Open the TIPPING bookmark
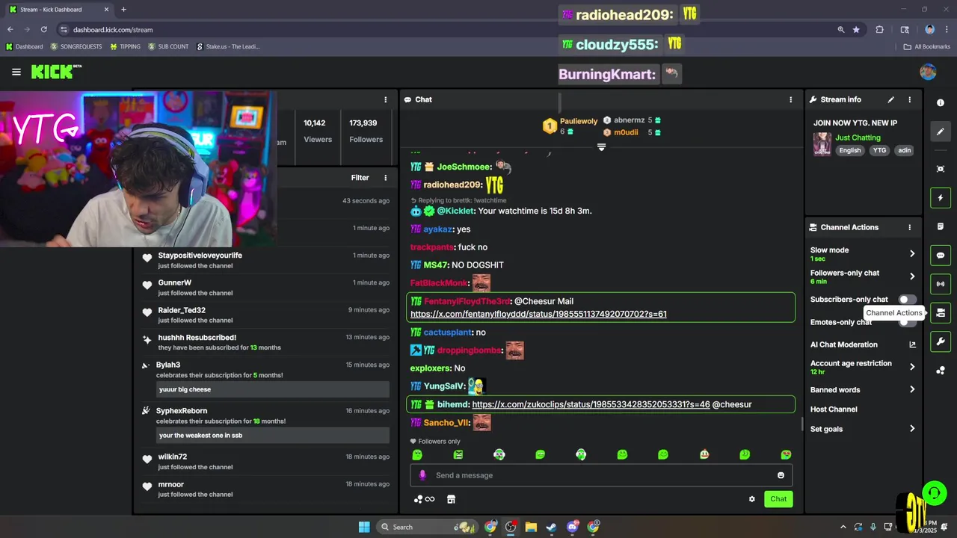Image resolution: width=957 pixels, height=538 pixels. click(125, 46)
